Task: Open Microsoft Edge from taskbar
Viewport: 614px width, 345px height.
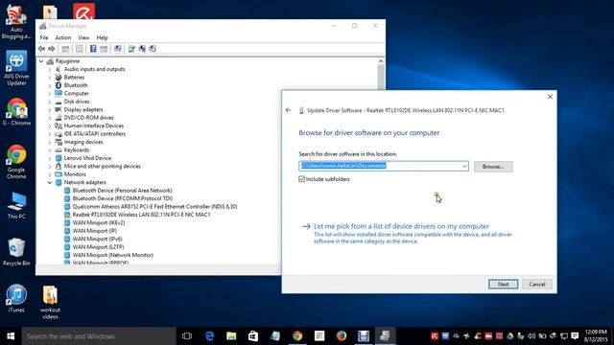Action: 209,336
